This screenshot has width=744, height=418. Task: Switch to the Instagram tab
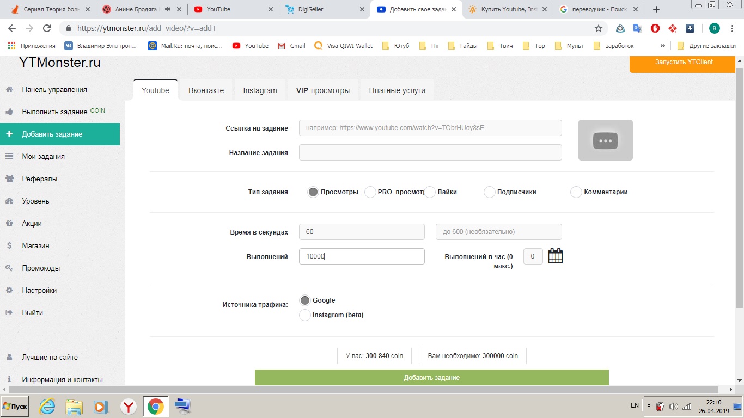tap(260, 90)
